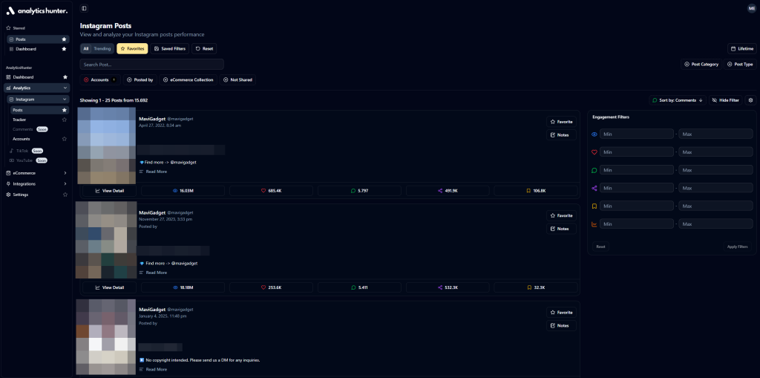Viewport: 760px width, 378px height.
Task: Toggle star on AnalyticsHunter Dashboard item
Action: pyautogui.click(x=65, y=77)
